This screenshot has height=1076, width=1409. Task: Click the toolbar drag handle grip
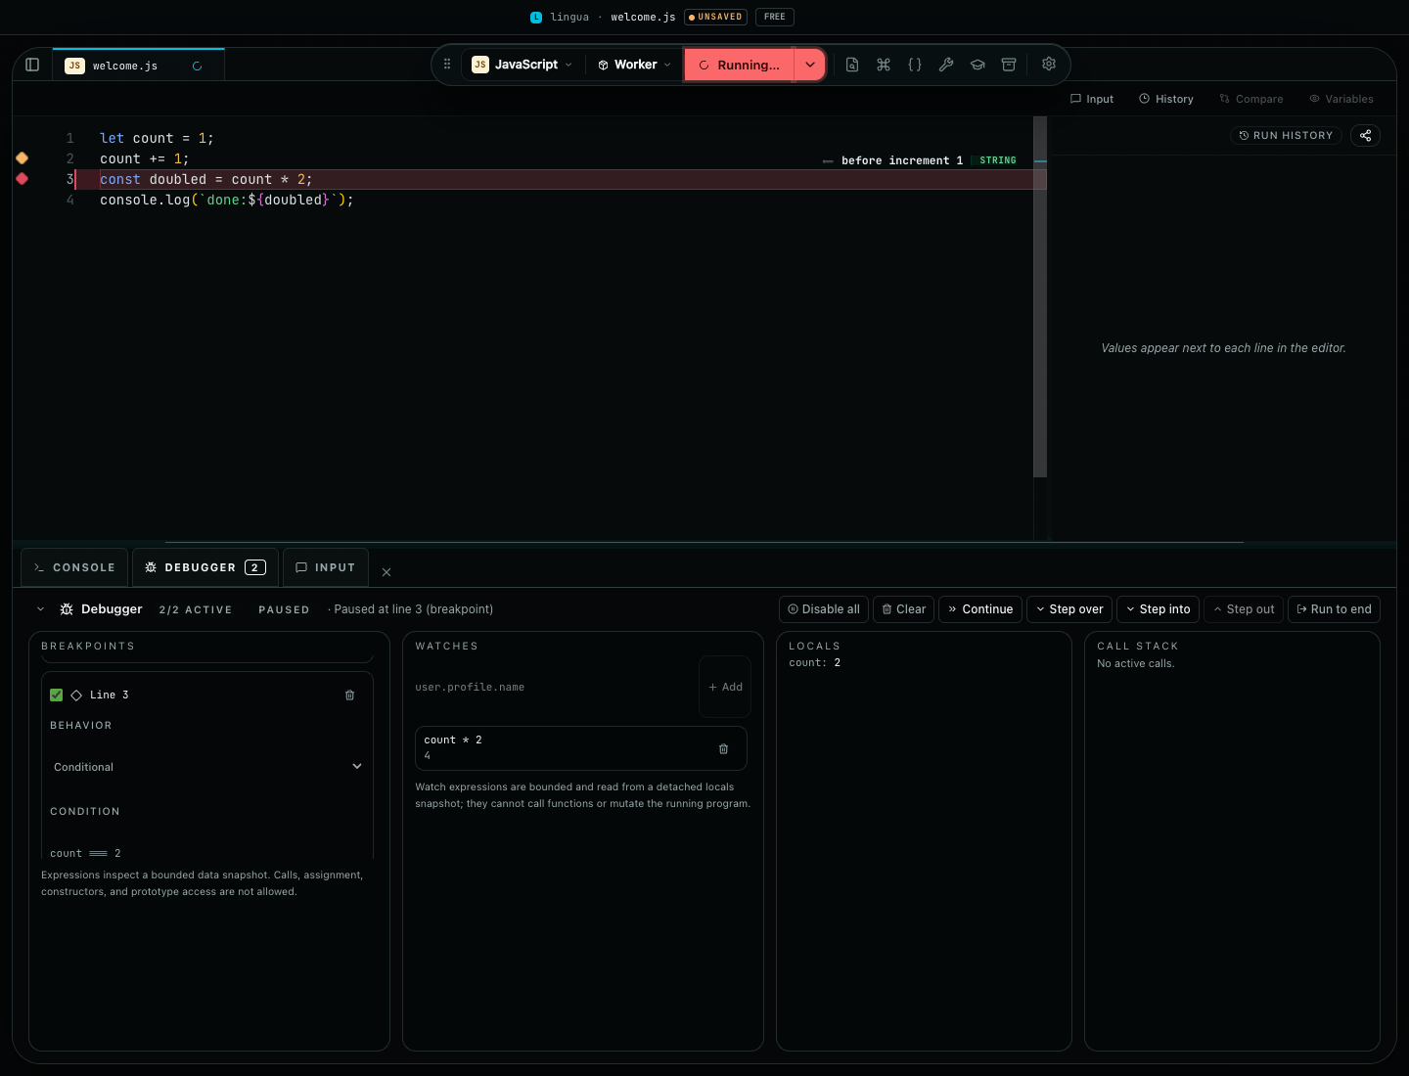point(447,65)
